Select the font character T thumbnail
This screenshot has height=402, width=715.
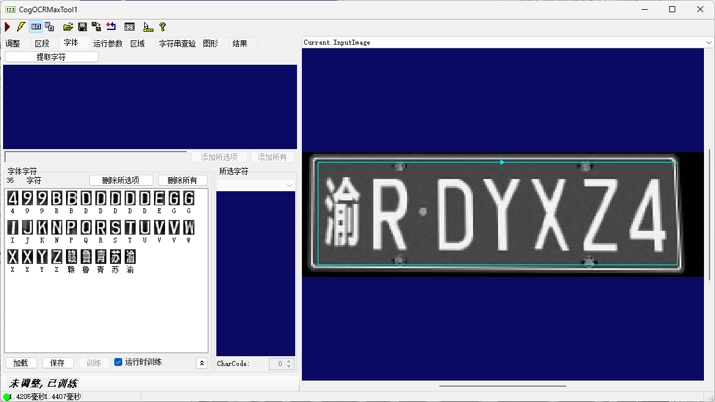click(x=130, y=227)
